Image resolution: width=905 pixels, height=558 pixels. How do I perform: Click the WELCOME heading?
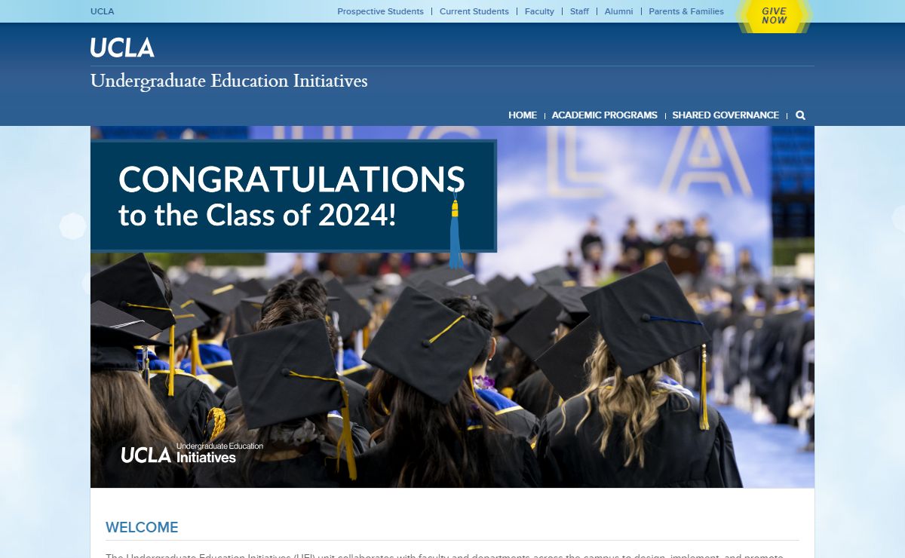pyautogui.click(x=142, y=528)
